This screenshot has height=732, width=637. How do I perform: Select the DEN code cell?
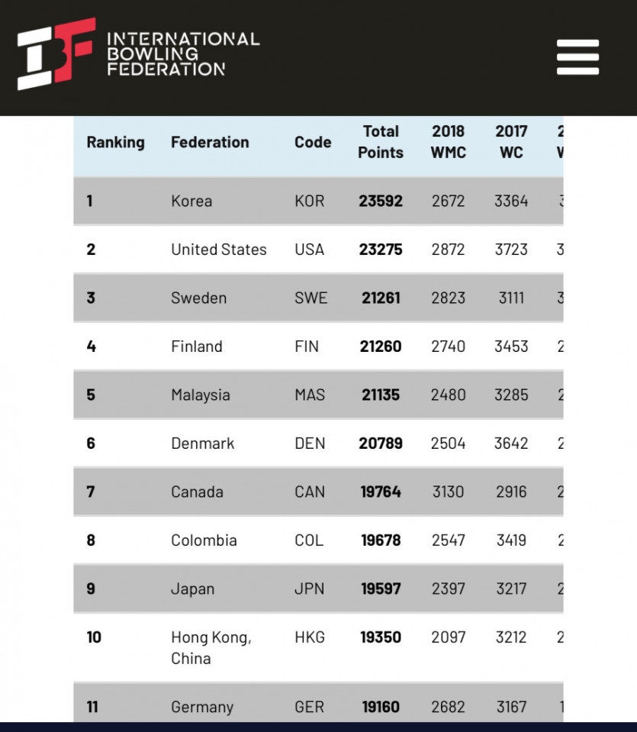click(309, 443)
